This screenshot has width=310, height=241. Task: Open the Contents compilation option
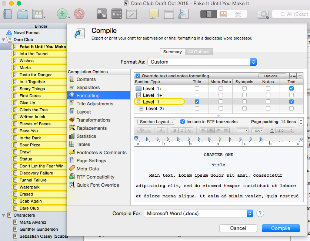click(86, 79)
